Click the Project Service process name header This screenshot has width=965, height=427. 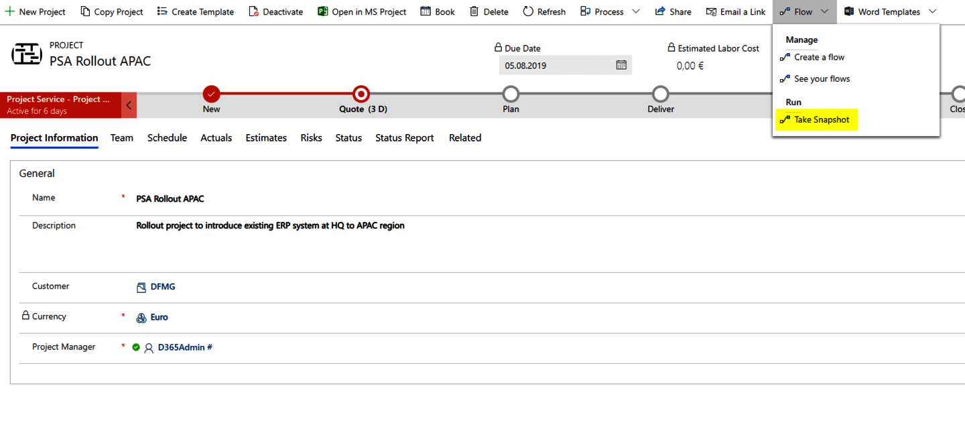pyautogui.click(x=58, y=99)
